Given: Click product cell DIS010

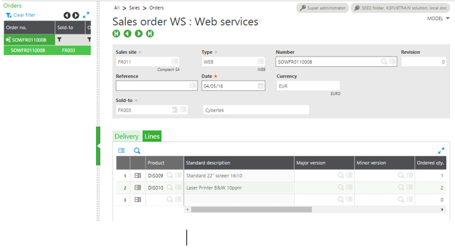Looking at the screenshot, I should (x=155, y=188).
